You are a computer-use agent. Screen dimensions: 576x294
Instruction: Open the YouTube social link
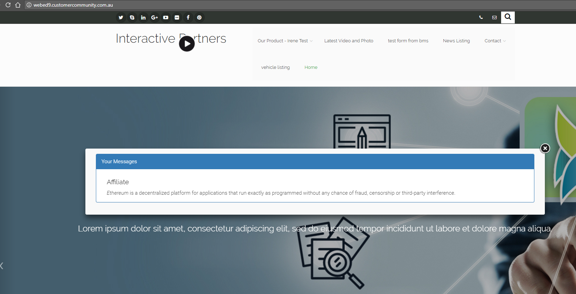click(166, 17)
